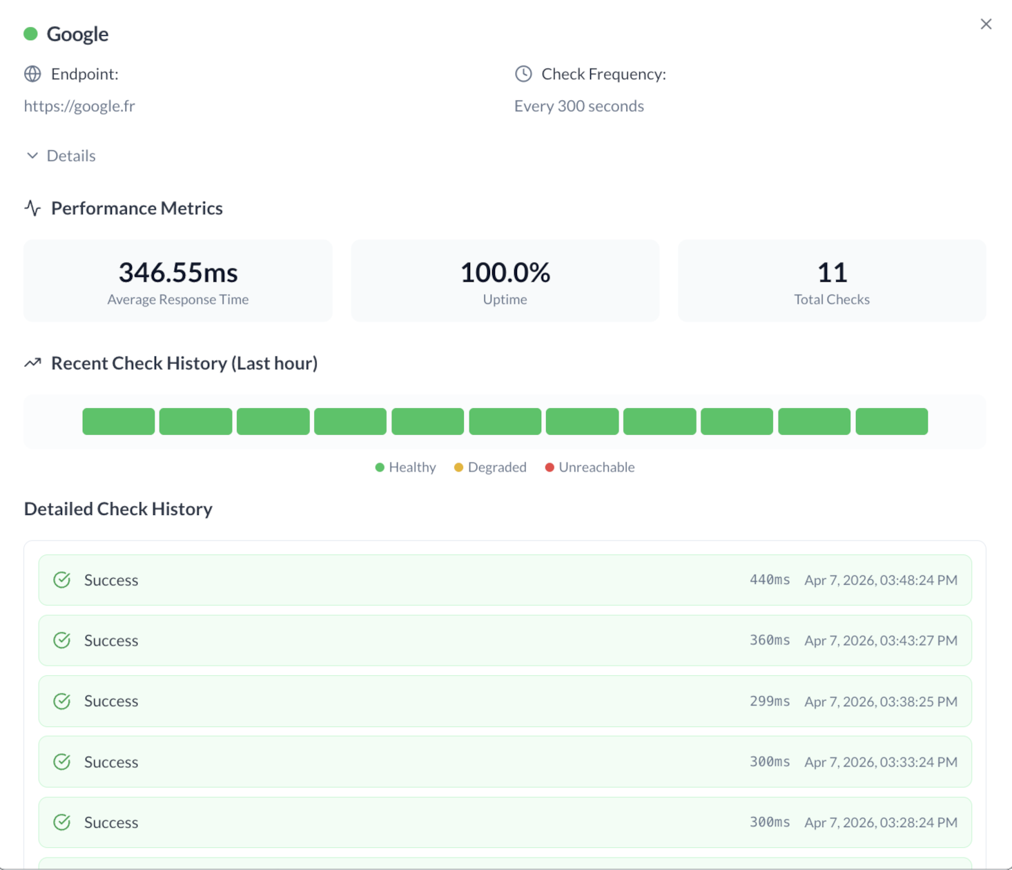1012x870 pixels.
Task: Click the checkmark icon on the 360ms entry
Action: (x=62, y=641)
